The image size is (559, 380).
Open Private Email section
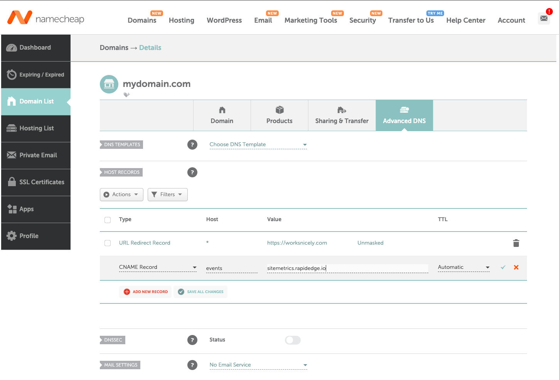(35, 155)
